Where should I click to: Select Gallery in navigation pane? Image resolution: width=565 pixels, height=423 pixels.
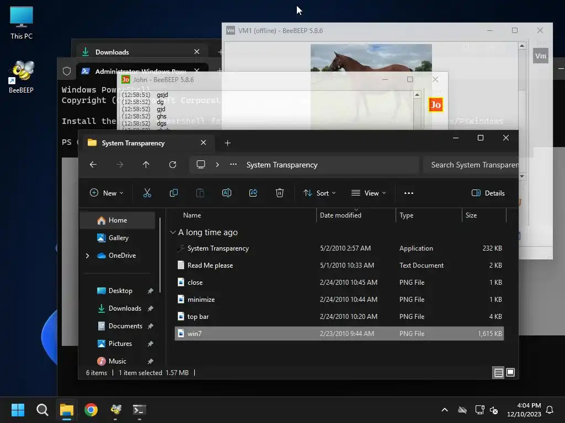click(x=118, y=238)
